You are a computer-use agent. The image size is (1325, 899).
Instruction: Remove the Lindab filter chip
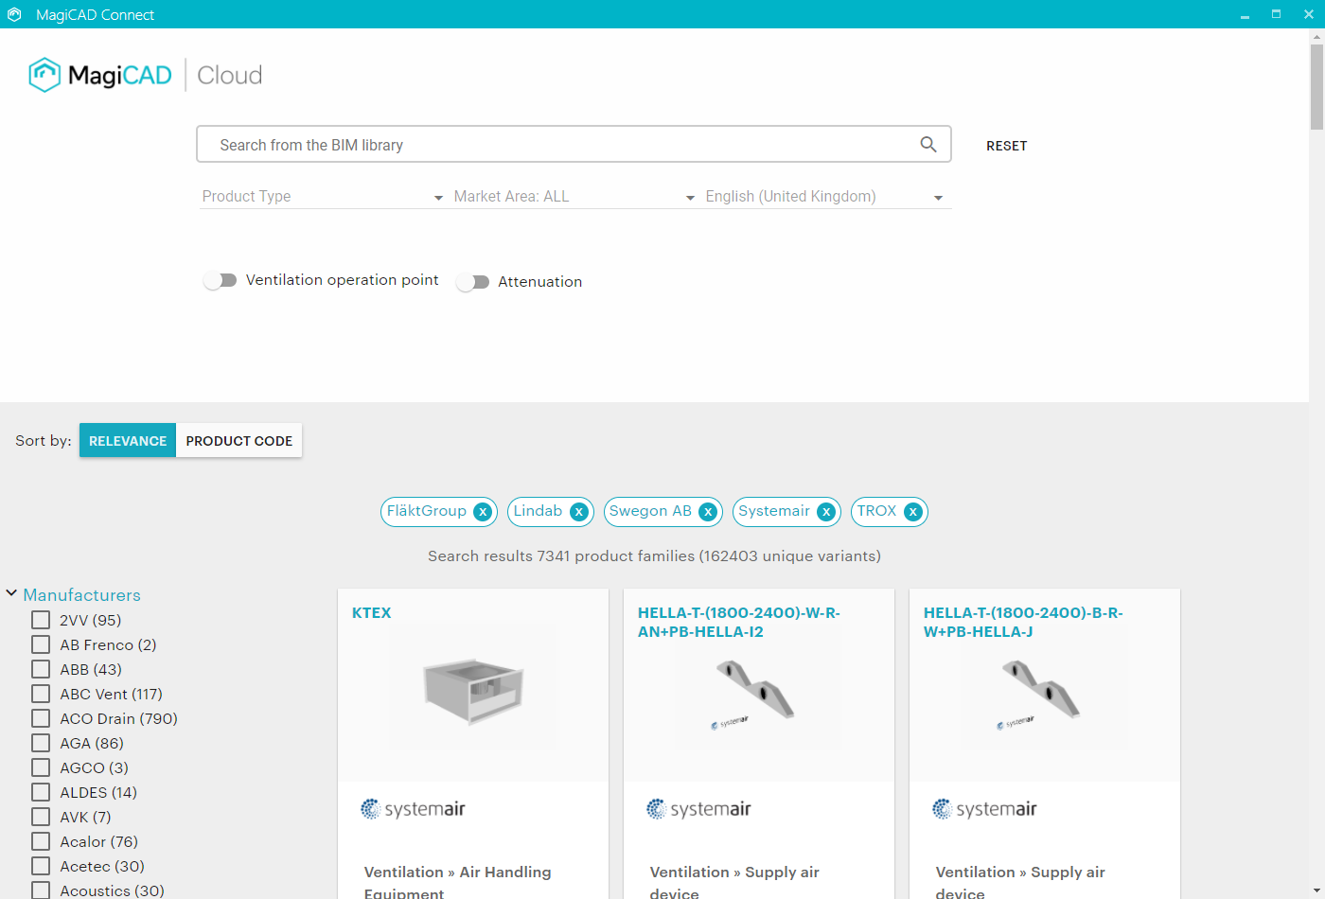(x=579, y=512)
